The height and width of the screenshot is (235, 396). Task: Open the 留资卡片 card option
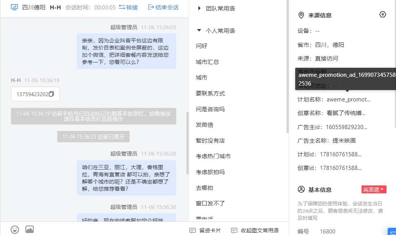coord(205,230)
